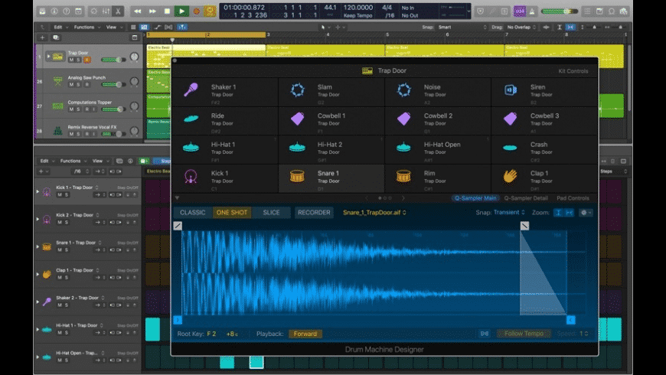Click the 120.0000 tempo display
Image resolution: width=666 pixels, height=375 pixels.
coord(357,8)
